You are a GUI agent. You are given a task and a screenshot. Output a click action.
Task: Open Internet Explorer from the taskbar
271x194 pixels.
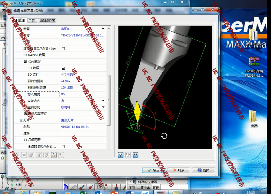(x=22, y=192)
